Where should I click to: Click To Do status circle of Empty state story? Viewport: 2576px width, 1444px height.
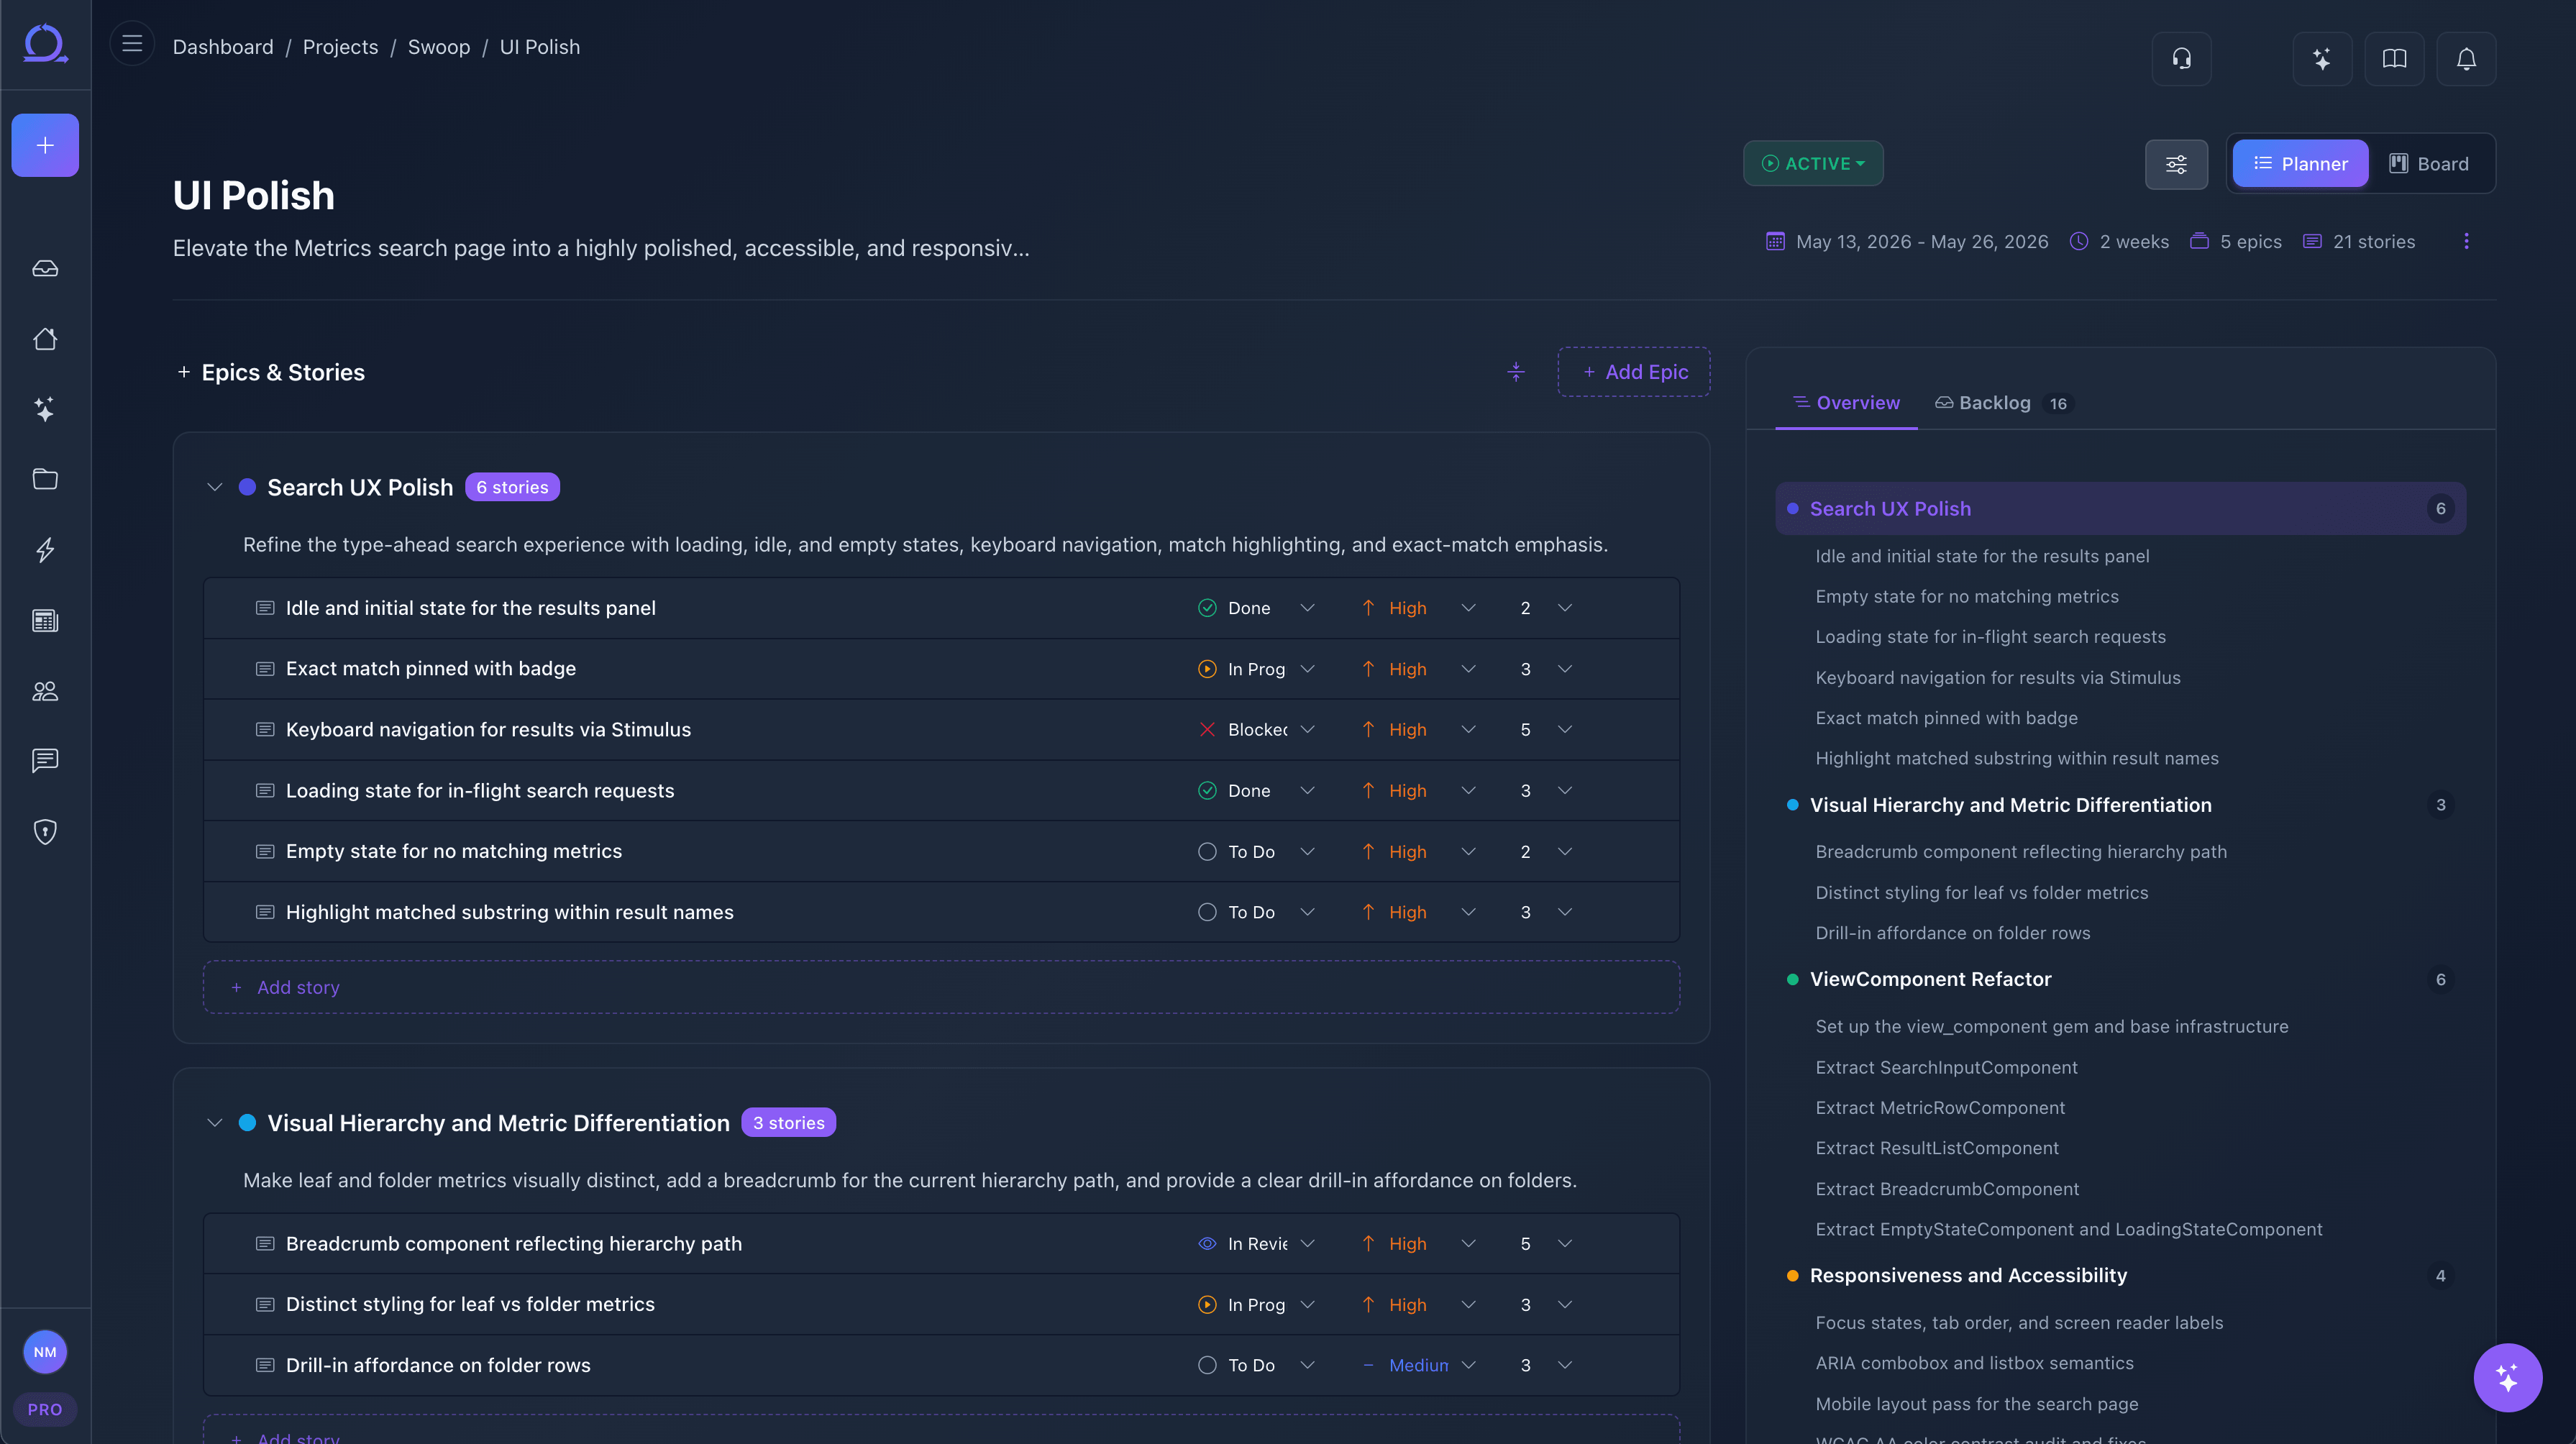tap(1207, 852)
